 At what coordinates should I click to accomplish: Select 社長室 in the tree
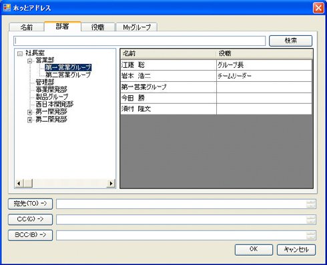point(35,53)
